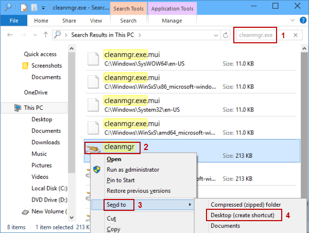
Task: Click file icon of System32 cleanmgr.exe.mui
Action: [93, 105]
